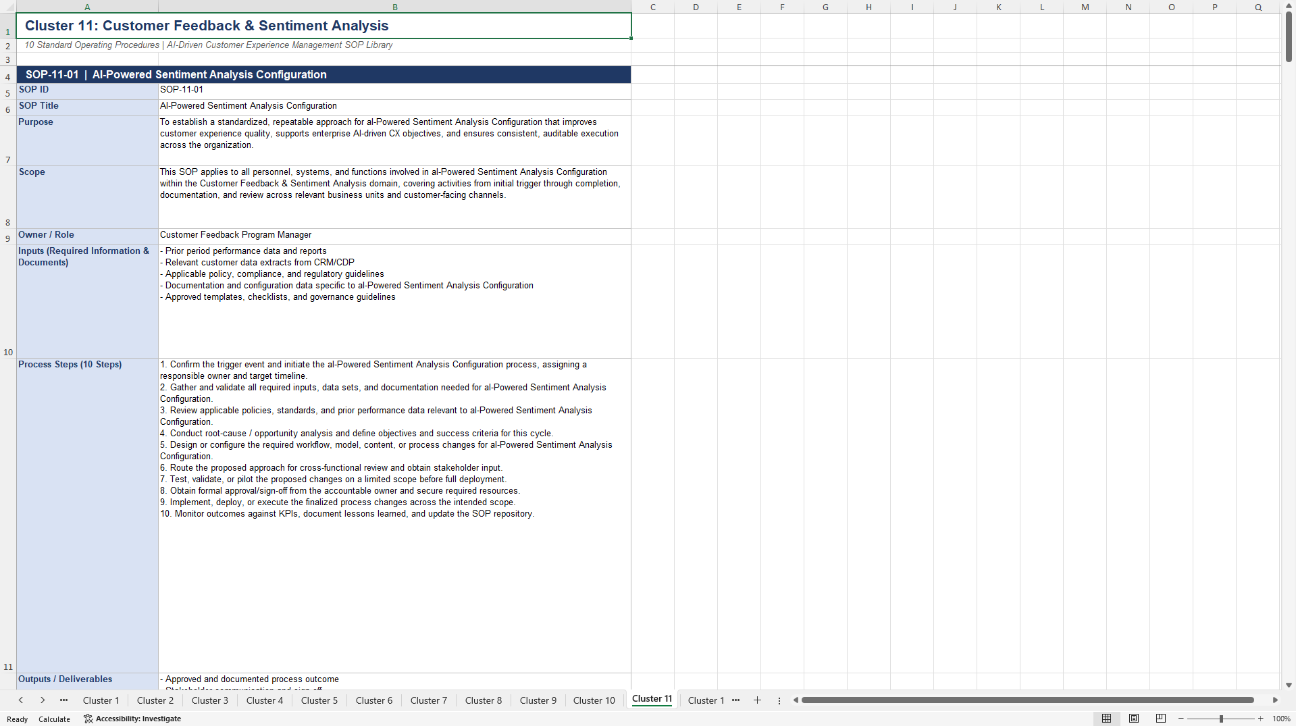Go to previous sheet tabs arrow
The height and width of the screenshot is (726, 1296).
pos(21,700)
